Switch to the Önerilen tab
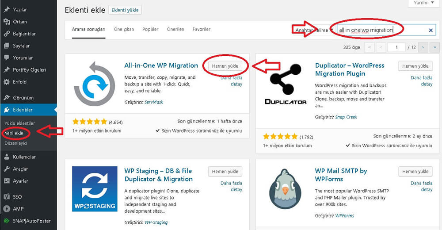442x230 pixels. click(x=175, y=29)
